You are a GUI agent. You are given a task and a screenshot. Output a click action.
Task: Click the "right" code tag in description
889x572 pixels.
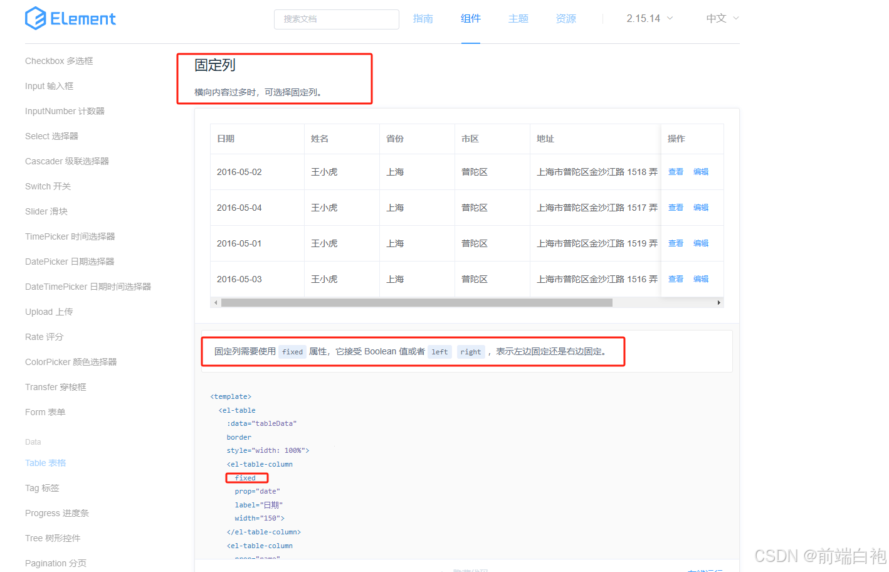[x=471, y=352]
